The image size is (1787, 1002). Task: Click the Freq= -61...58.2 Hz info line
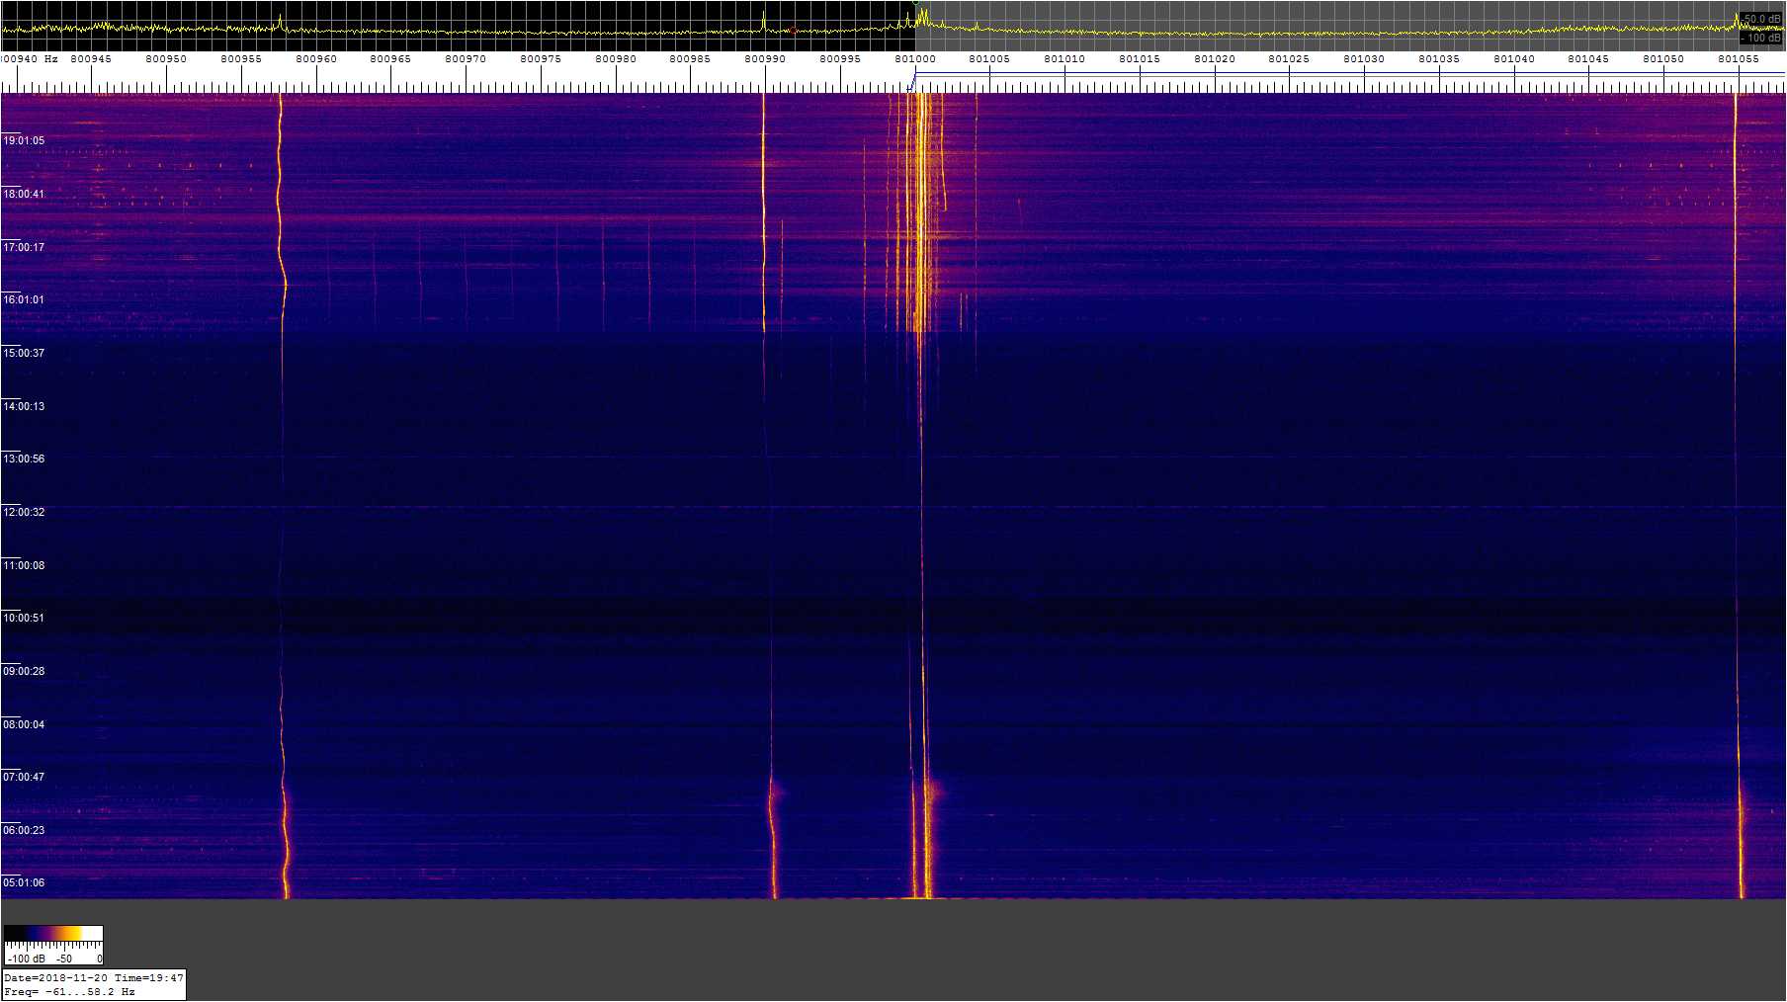[69, 991]
